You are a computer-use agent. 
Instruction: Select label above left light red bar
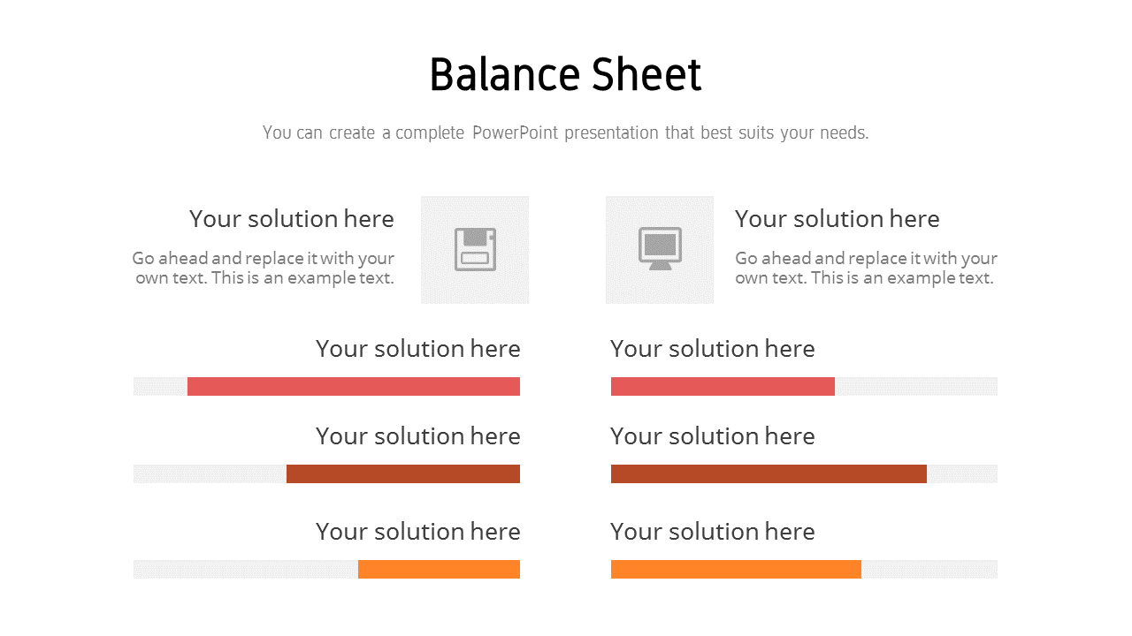417,349
